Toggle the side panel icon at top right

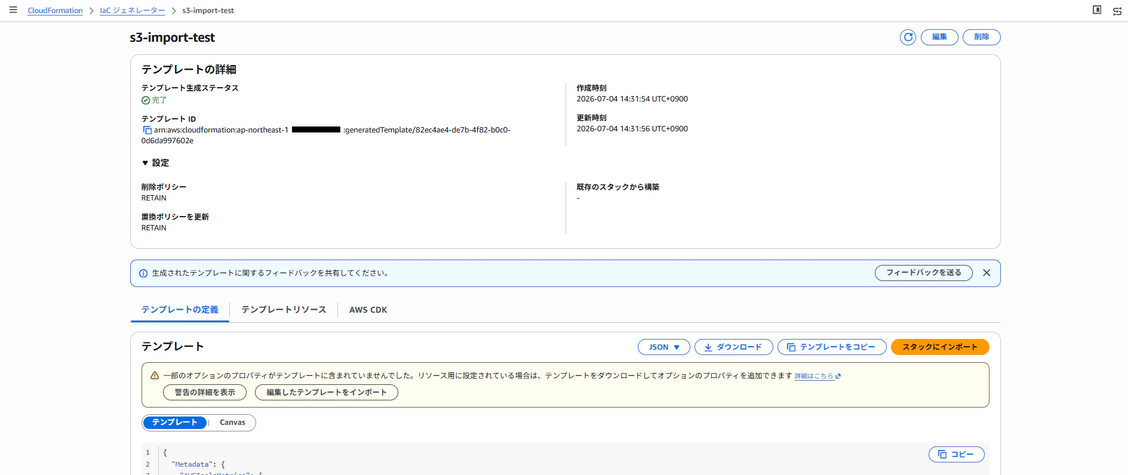tap(1097, 10)
